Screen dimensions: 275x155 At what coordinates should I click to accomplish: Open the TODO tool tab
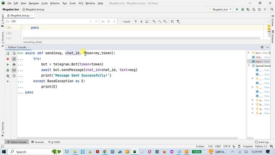54,142
